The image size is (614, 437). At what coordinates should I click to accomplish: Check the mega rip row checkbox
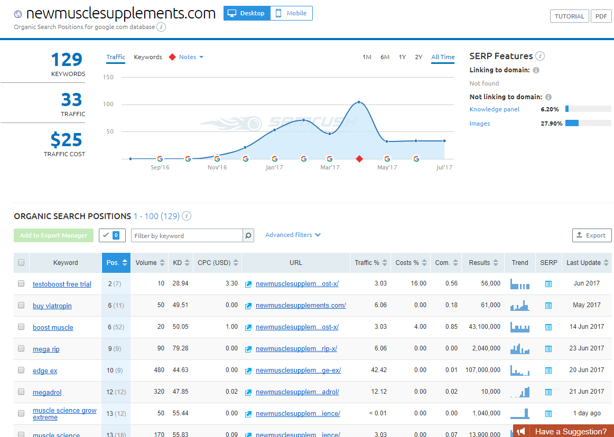tap(21, 348)
